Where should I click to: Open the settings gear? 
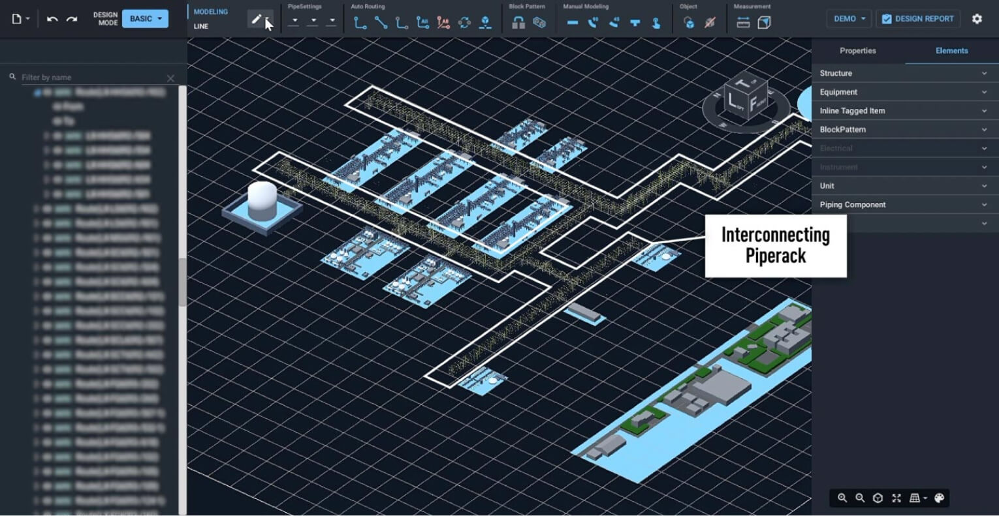pos(977,19)
